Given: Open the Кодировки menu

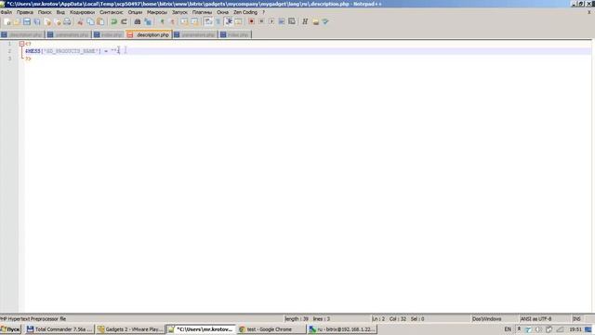Looking at the screenshot, I should [x=82, y=12].
